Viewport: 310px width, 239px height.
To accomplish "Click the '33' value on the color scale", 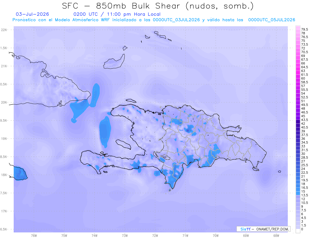I will 303,146.
